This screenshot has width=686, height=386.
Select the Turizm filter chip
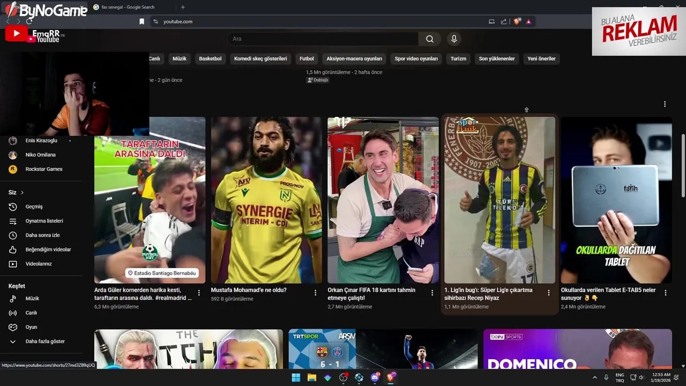click(458, 59)
